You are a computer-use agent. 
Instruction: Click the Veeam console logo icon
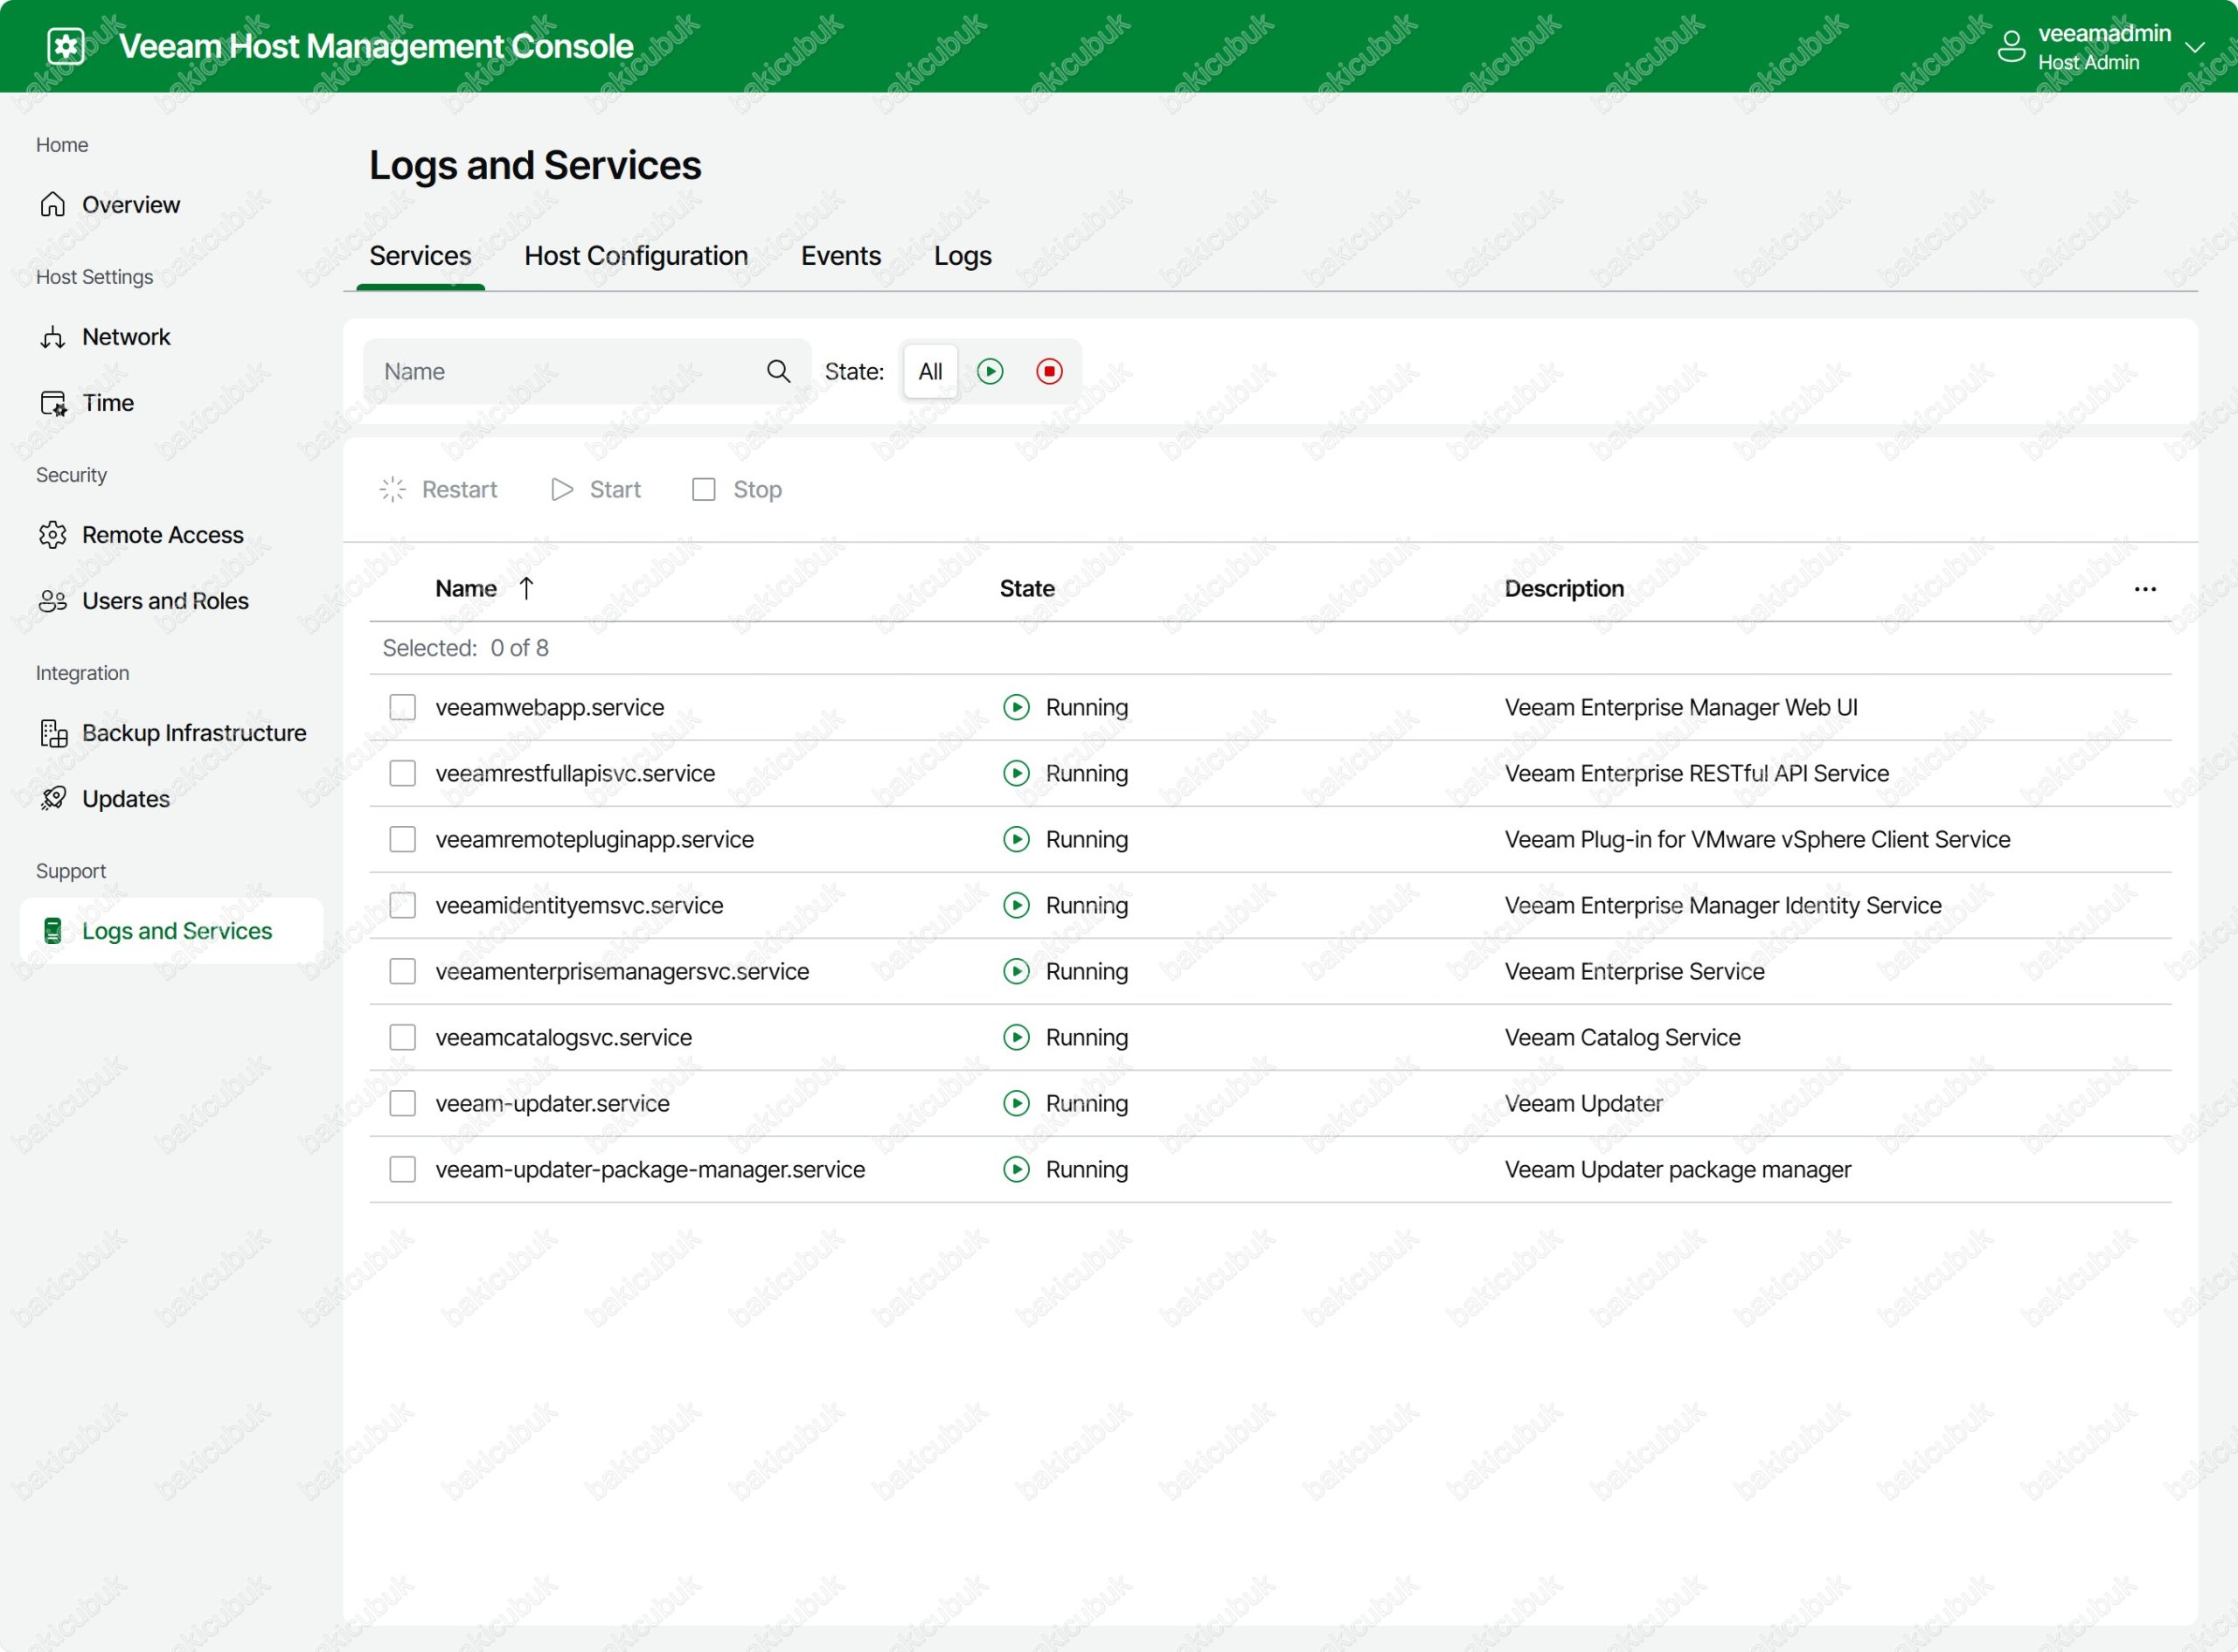click(x=66, y=46)
